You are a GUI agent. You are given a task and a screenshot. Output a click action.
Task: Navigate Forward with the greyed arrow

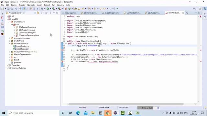coord(110,9)
